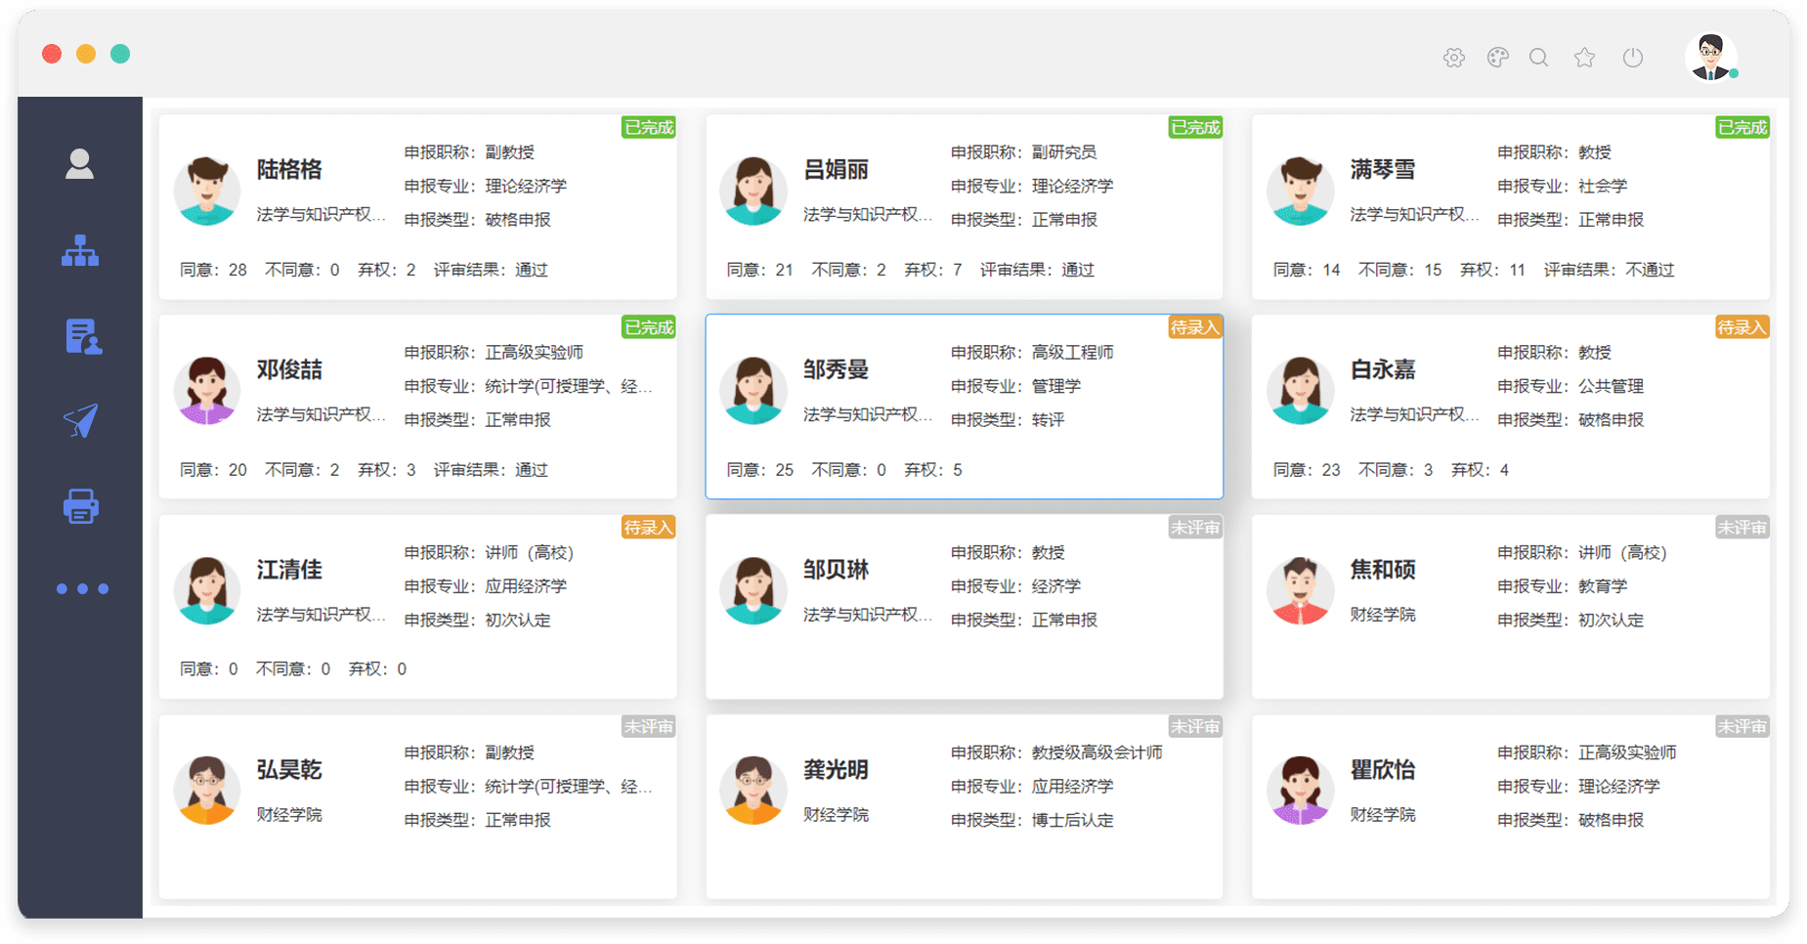This screenshot has width=1807, height=944.
Task: Click the 待录入 badge on 白永嘉's card
Action: [x=1742, y=327]
